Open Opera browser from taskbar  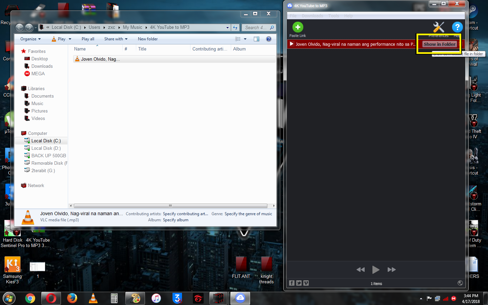tap(51, 298)
